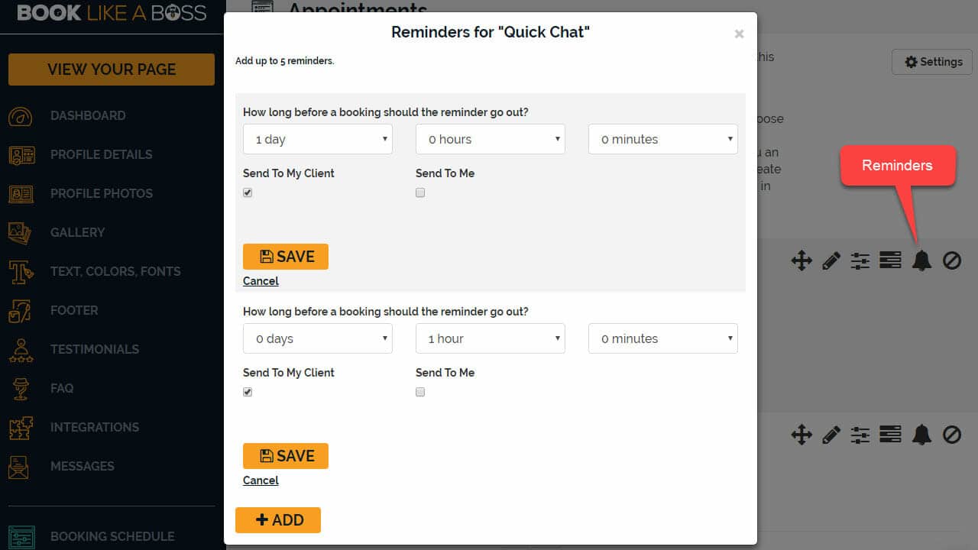Select the Gallery icon in the sidebar
This screenshot has height=550, width=978.
click(x=21, y=232)
